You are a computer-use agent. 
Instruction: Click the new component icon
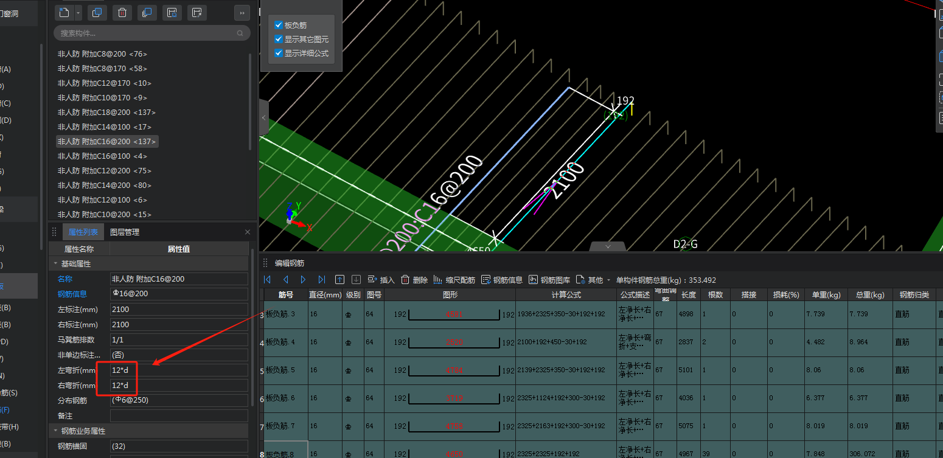[64, 12]
